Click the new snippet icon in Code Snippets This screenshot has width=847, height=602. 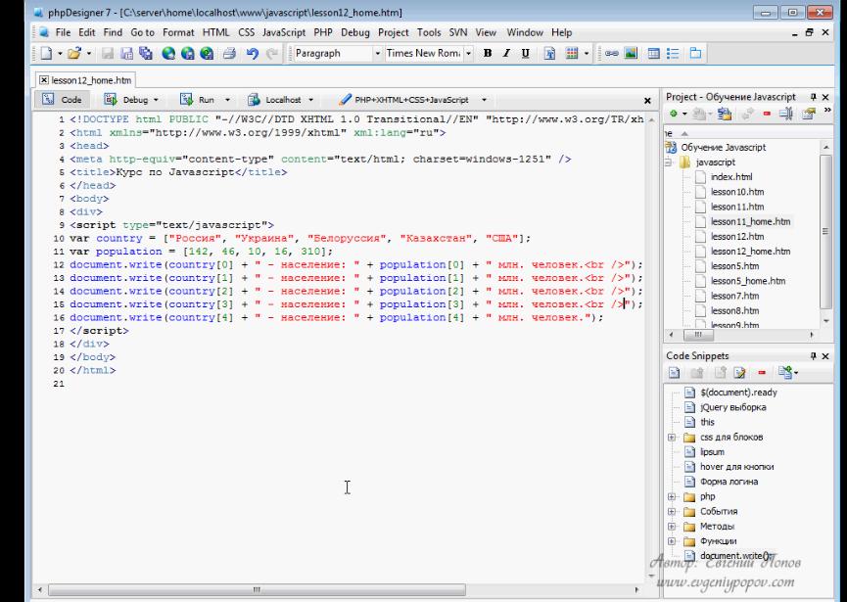[x=674, y=373]
